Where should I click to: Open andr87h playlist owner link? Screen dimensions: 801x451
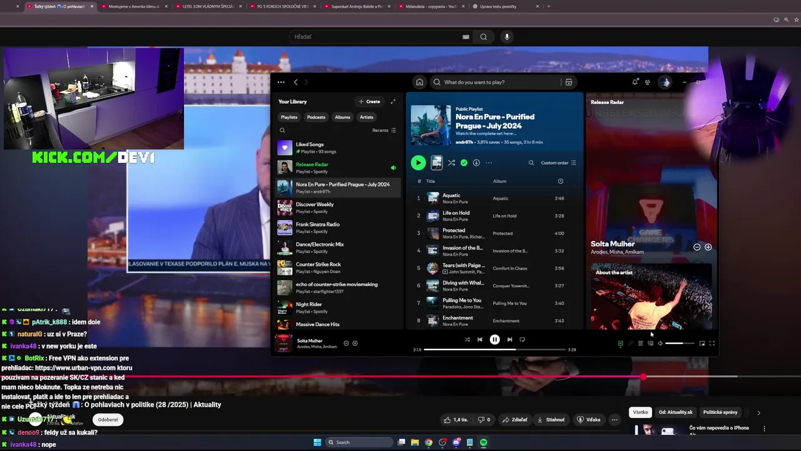pyautogui.click(x=464, y=142)
